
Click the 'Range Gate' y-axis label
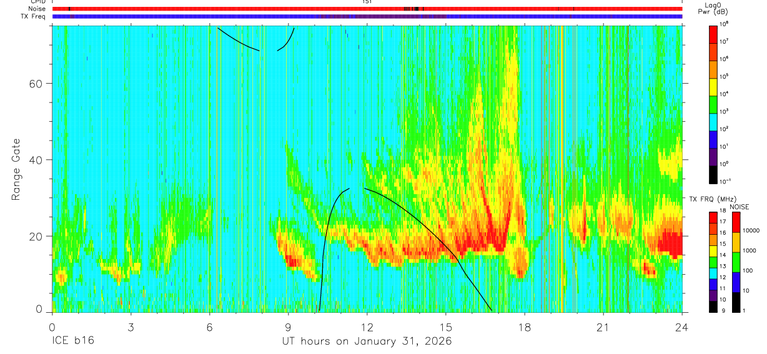[16, 170]
